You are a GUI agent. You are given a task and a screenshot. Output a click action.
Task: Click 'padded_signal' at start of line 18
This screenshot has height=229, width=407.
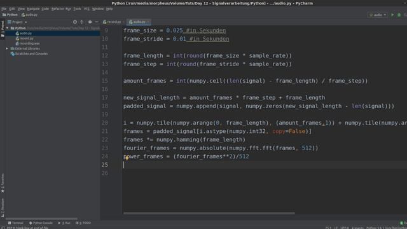(144, 106)
